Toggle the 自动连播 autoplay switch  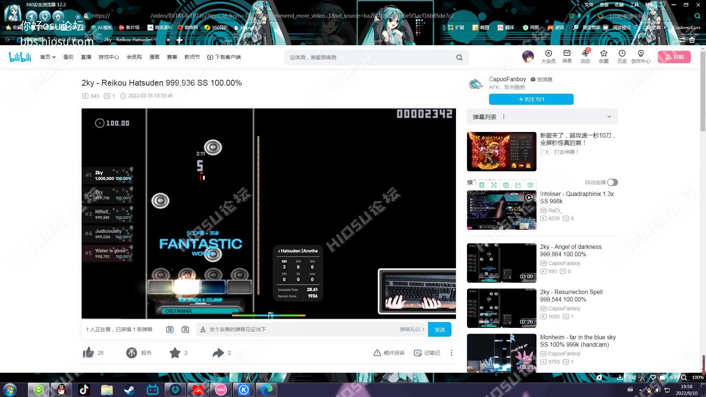tap(612, 182)
